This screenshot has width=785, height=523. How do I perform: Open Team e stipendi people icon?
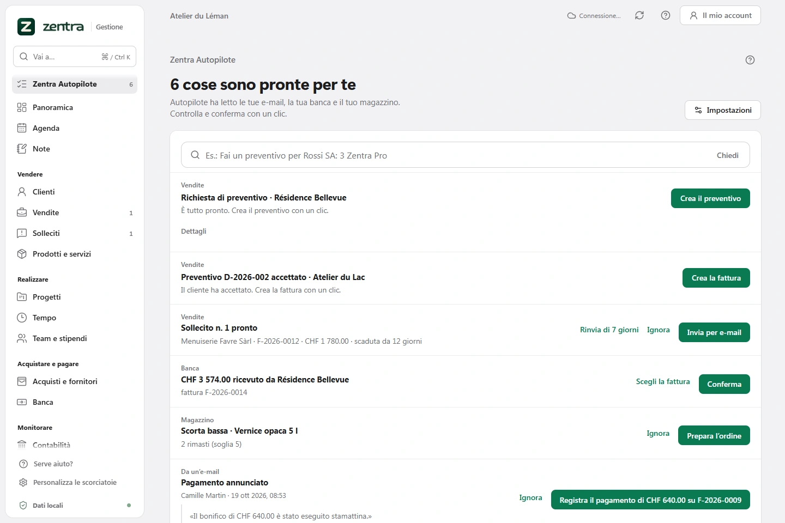pos(22,338)
